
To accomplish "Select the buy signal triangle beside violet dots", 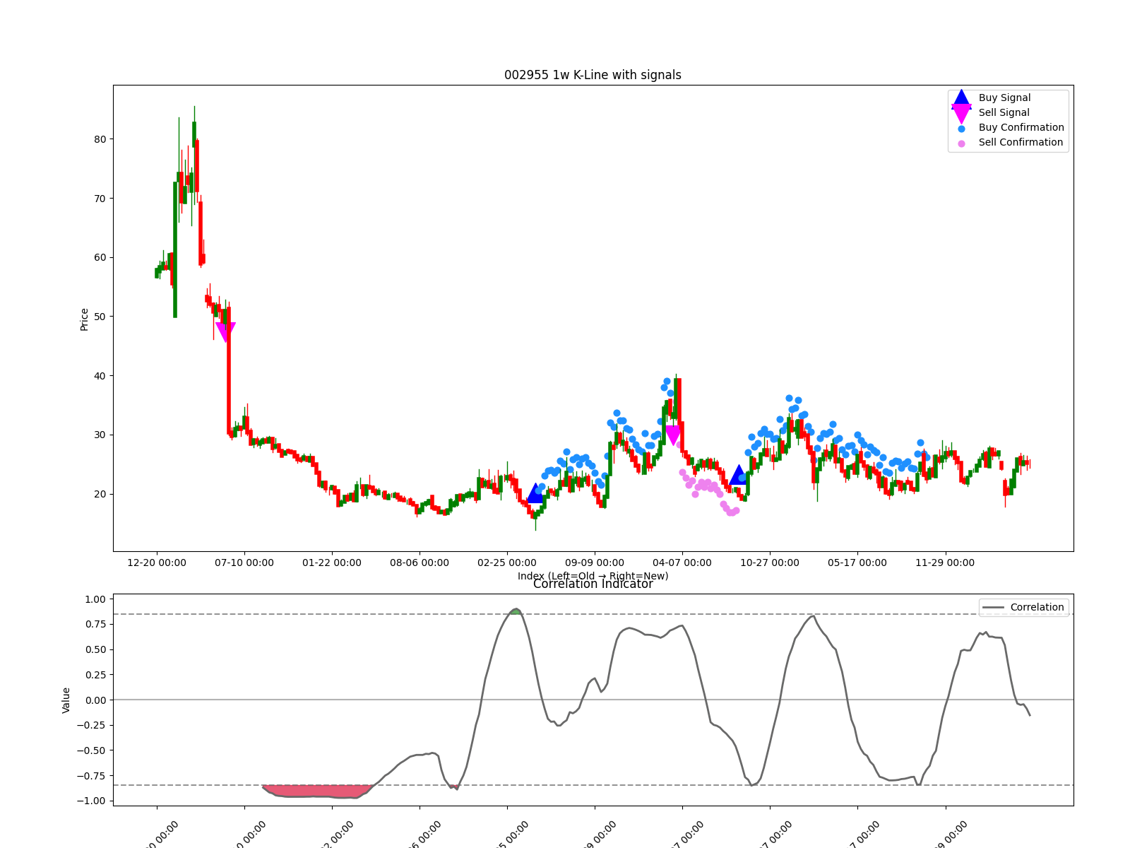I will tap(738, 475).
